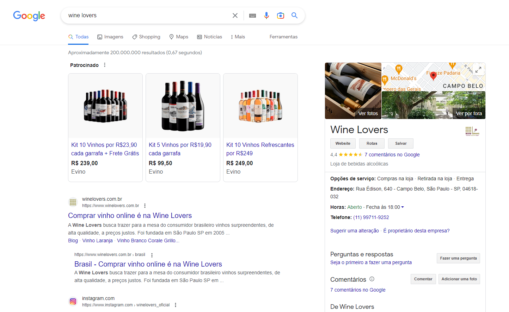Clear the search box with the X icon
Screen dimensions: 509x312
[x=235, y=15]
